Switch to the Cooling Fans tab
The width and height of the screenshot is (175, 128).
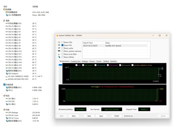click(x=76, y=61)
